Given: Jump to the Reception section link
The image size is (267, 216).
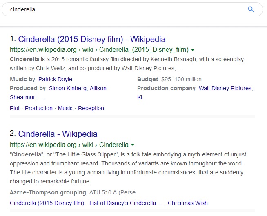Looking at the screenshot, I should click(x=91, y=108).
